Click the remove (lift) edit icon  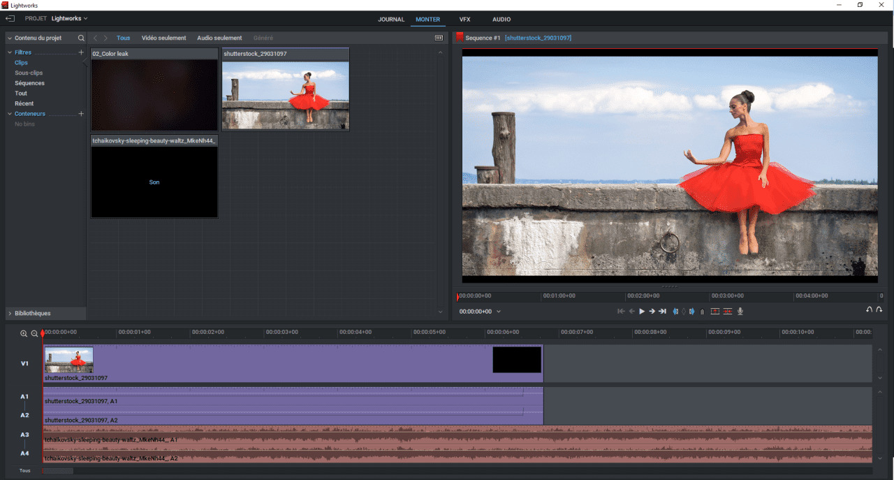tap(715, 312)
